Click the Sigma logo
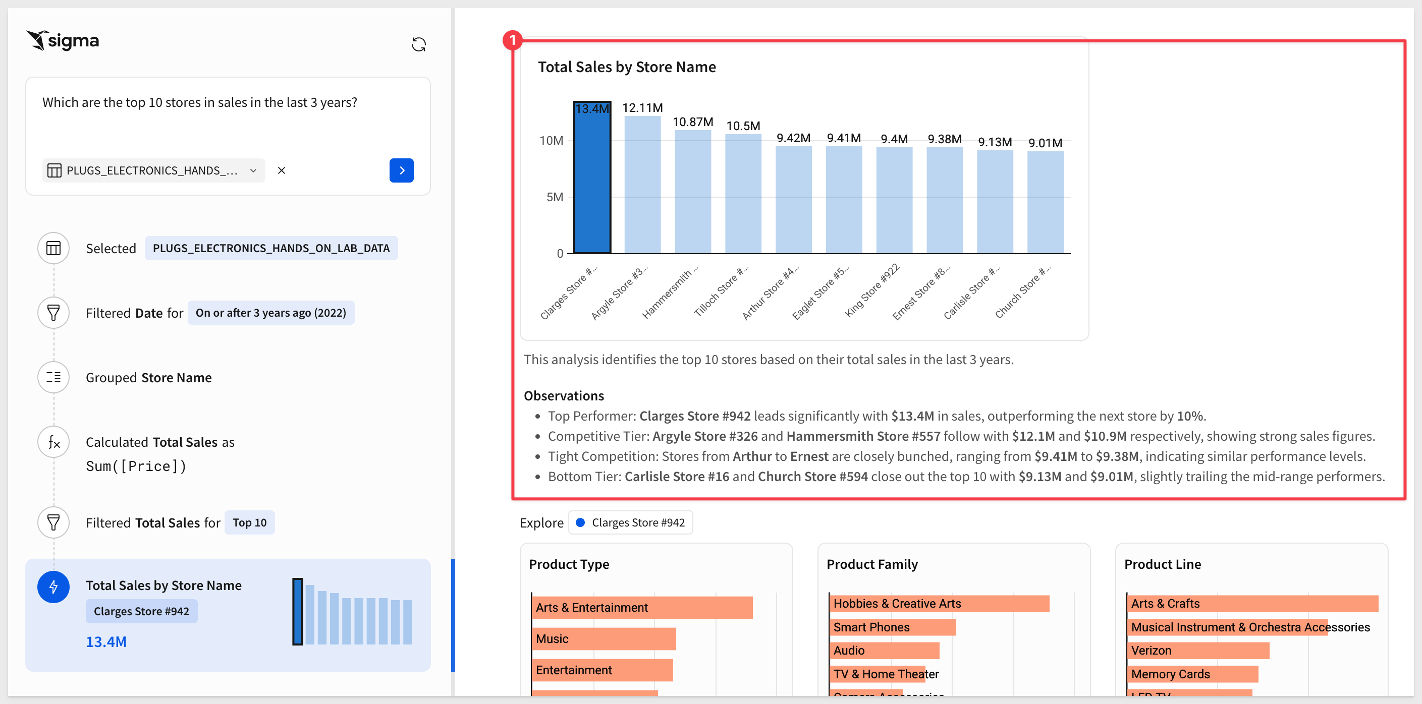Screen dimensions: 1422x704 coord(63,40)
